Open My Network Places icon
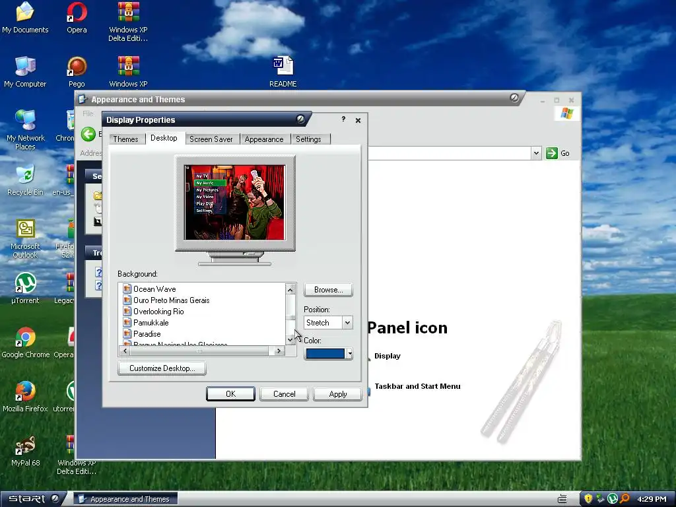 [x=25, y=129]
